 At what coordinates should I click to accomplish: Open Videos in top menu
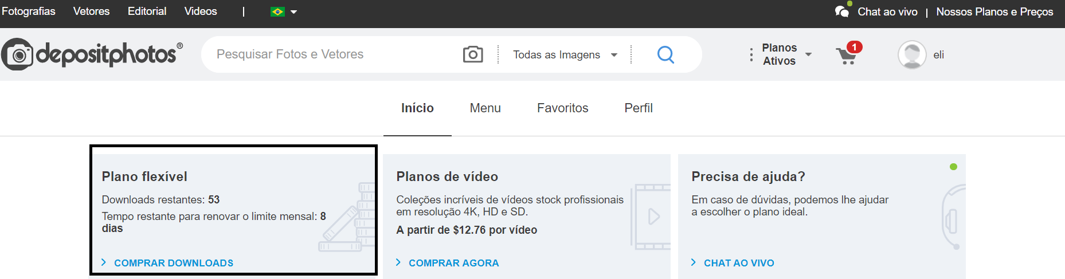pyautogui.click(x=201, y=11)
